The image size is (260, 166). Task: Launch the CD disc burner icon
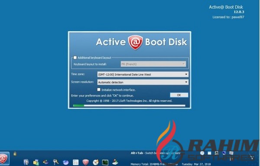95,162
